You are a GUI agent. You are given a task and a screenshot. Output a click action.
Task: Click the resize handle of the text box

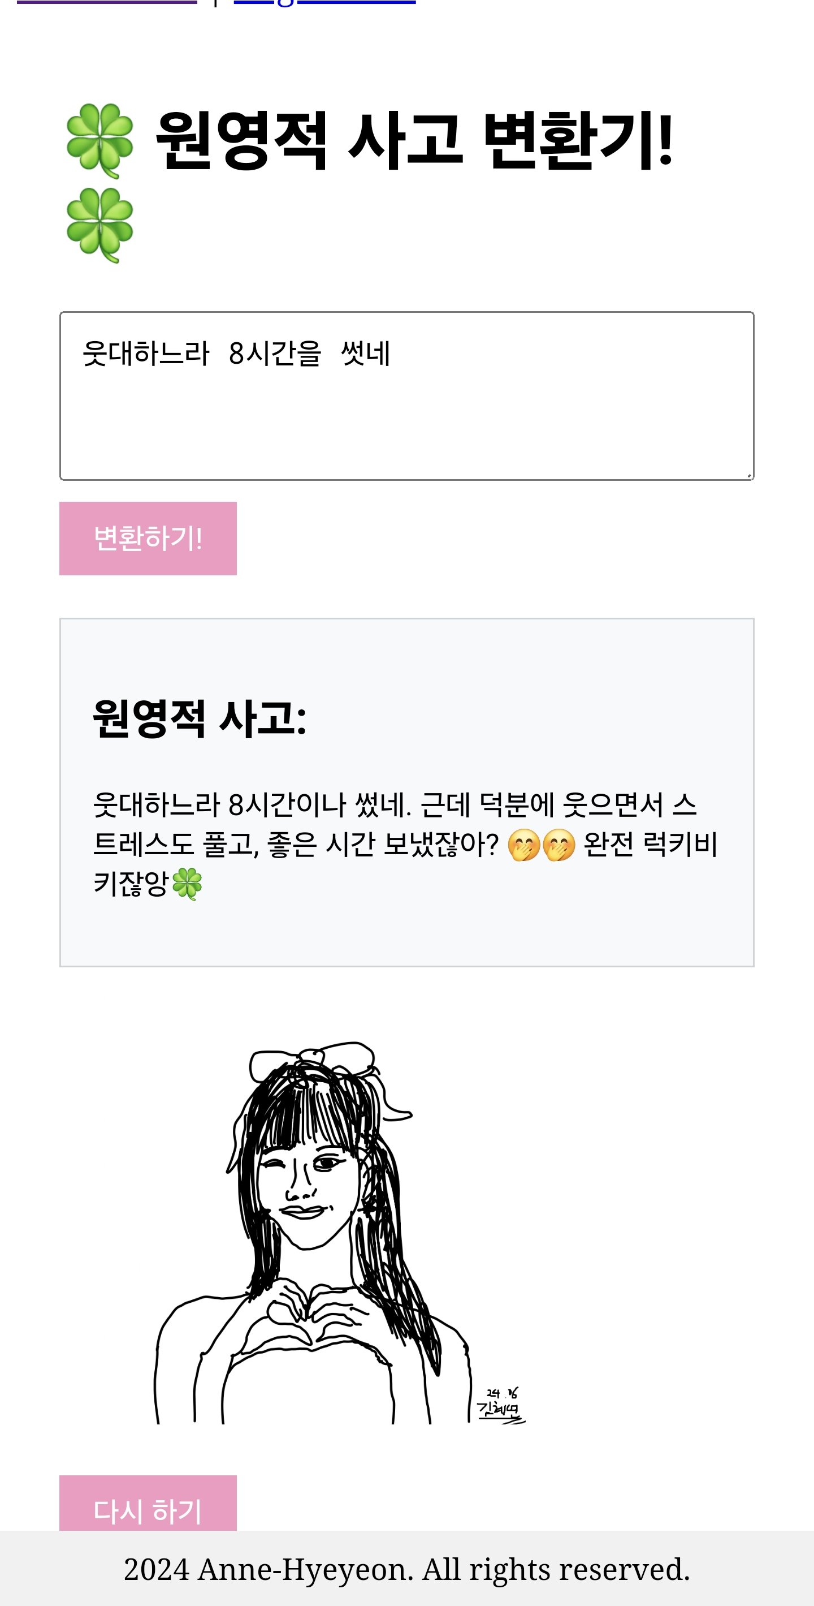tap(748, 475)
